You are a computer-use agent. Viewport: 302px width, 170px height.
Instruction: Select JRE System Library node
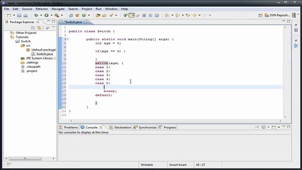click(38, 58)
